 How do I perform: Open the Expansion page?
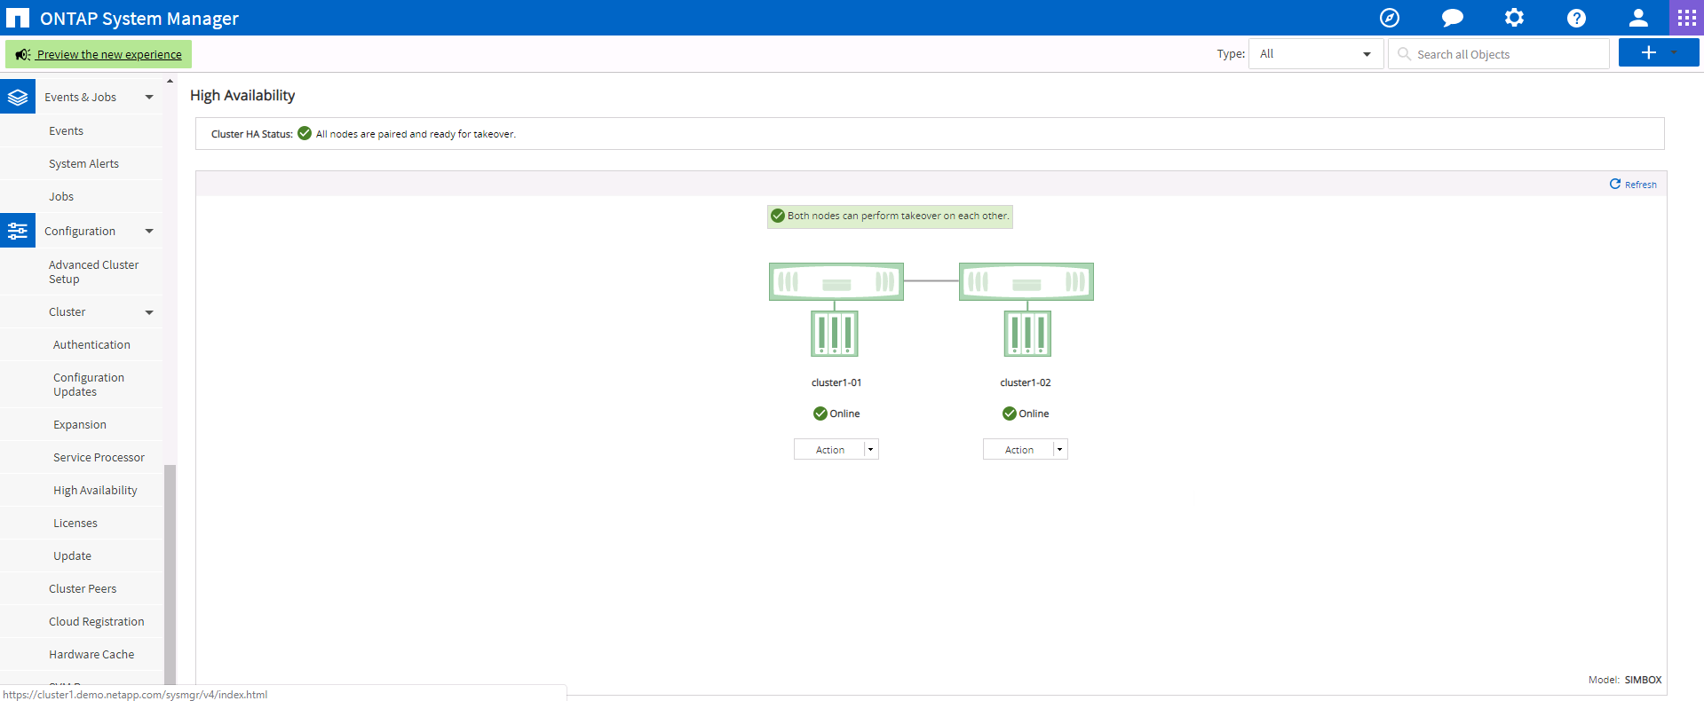pyautogui.click(x=80, y=424)
